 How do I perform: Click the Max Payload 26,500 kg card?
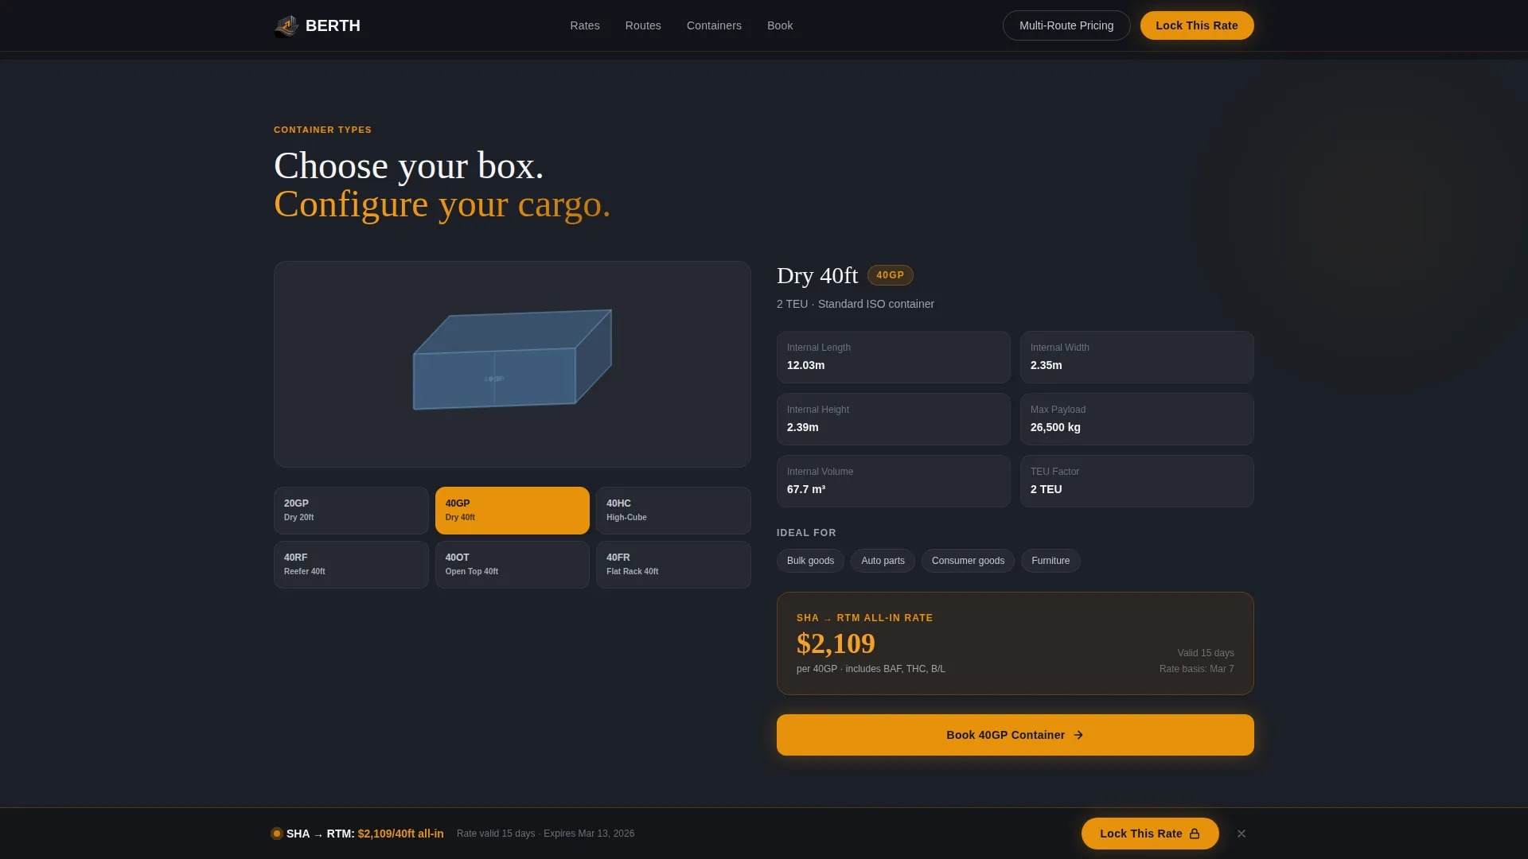1137,419
